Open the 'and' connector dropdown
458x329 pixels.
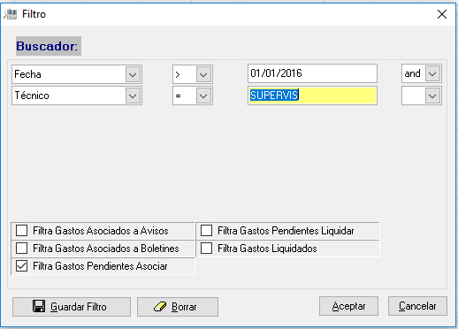[432, 73]
